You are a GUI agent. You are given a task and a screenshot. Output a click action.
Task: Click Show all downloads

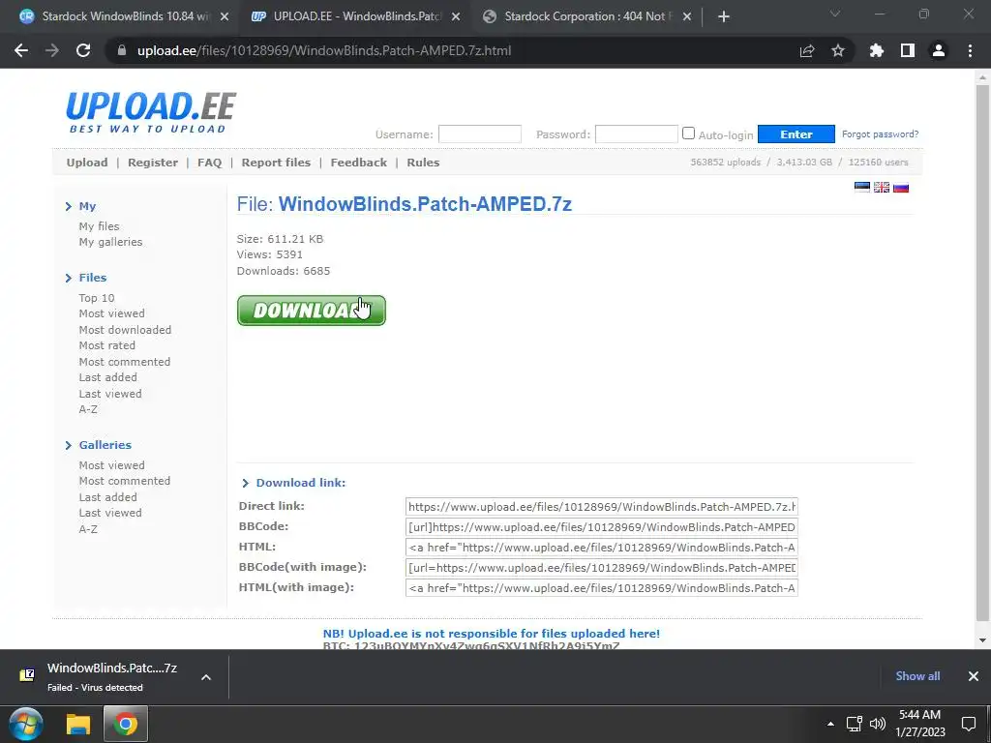tap(917, 676)
